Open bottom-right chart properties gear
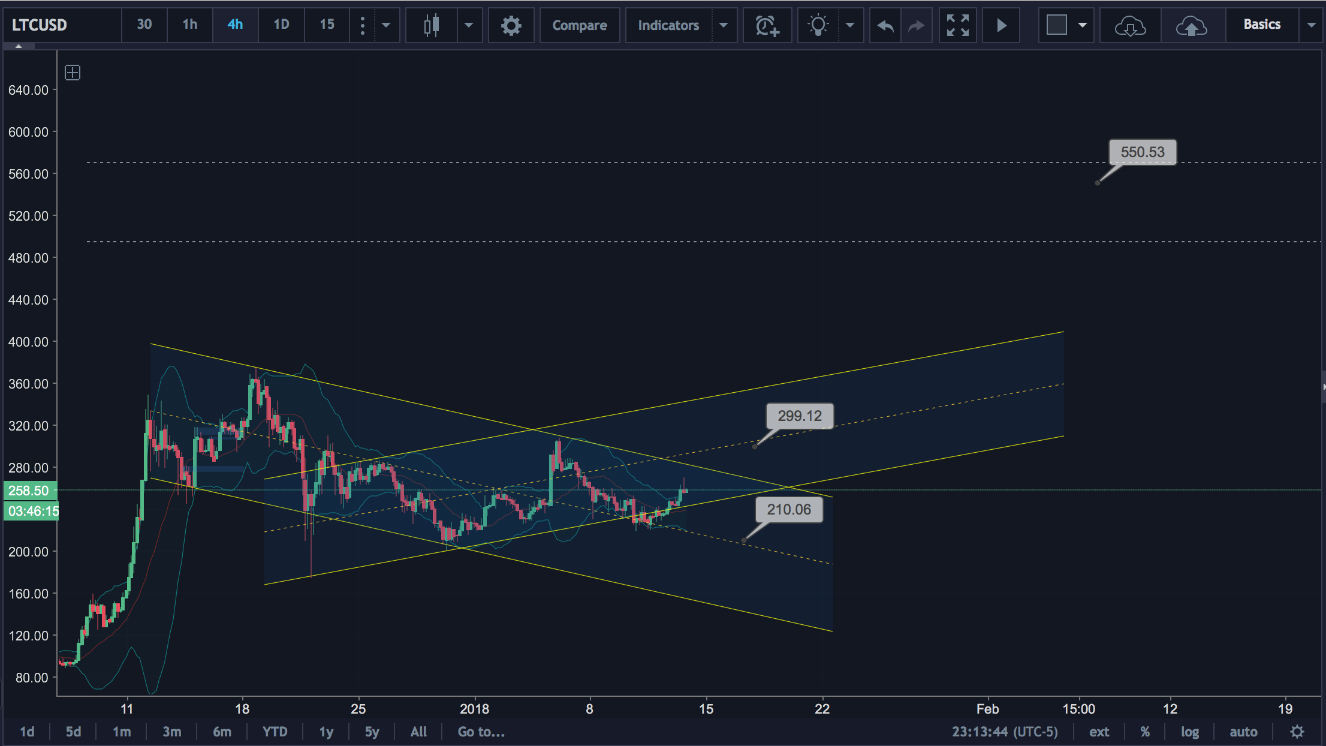Screen dimensions: 1326x746 (1297, 732)
